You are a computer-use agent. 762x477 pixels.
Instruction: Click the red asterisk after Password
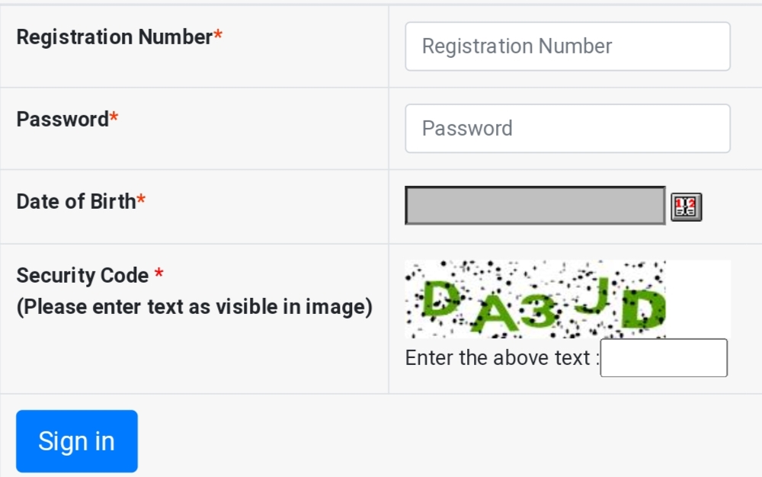[x=114, y=118]
